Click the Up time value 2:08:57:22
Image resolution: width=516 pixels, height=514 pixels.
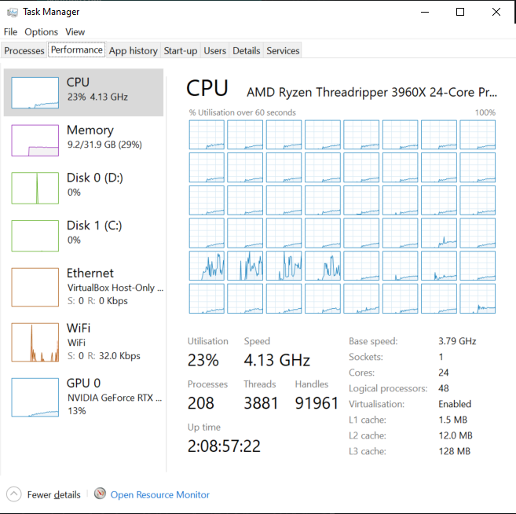click(x=224, y=446)
